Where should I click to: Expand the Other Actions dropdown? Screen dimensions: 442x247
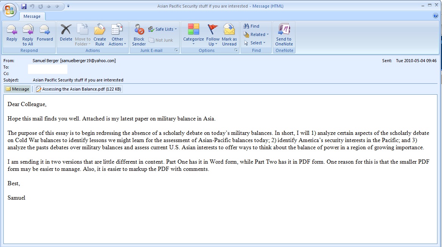coord(117,34)
